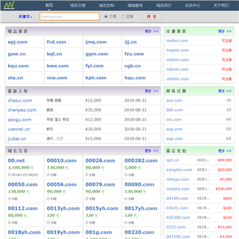This screenshot has width=239, height=239.
Task: Open expiring domain ace.com
Action: [175, 100]
